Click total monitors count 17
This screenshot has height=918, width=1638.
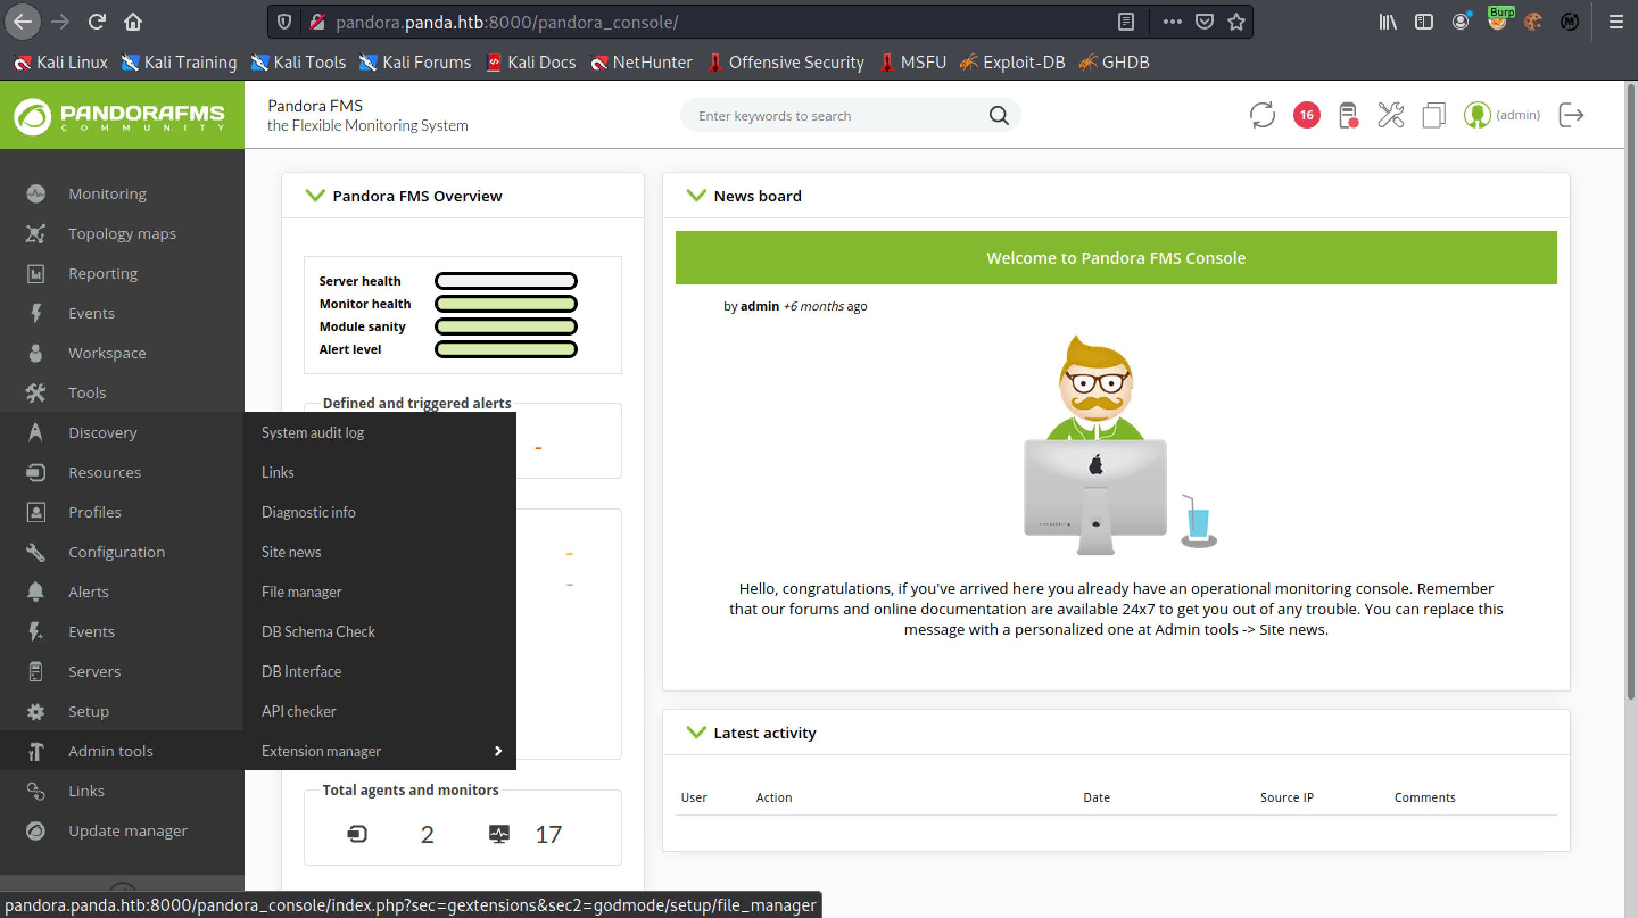coord(548,834)
